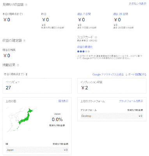Image resolution: width=149 pixels, height=156 pixels.
Task: Click the scorecard rating dots
Action: tap(83, 51)
